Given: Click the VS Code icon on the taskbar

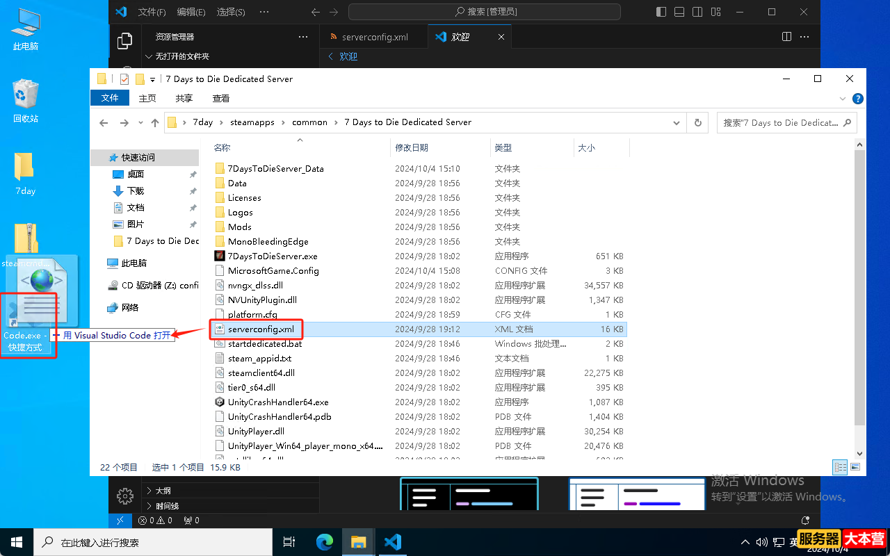Looking at the screenshot, I should pyautogui.click(x=393, y=542).
